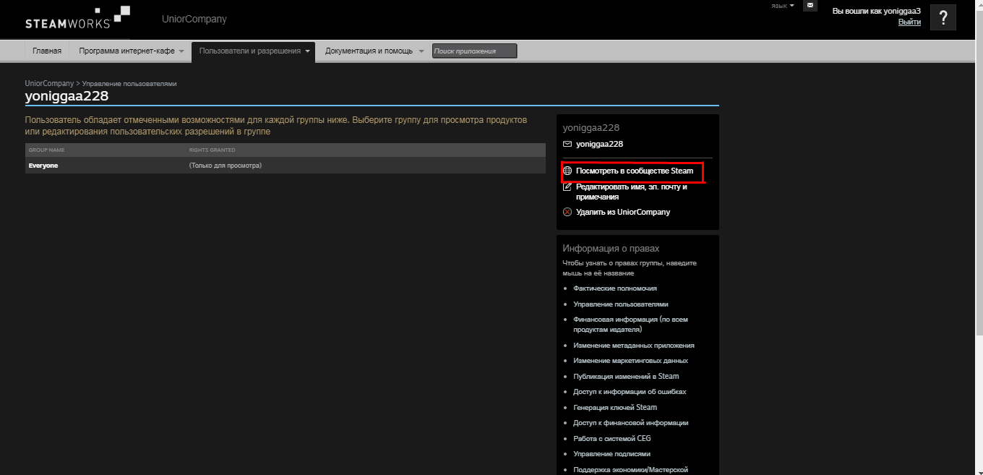This screenshot has width=983, height=475.
Task: Expand the Программа интернет-кафе menu
Action: (132, 51)
